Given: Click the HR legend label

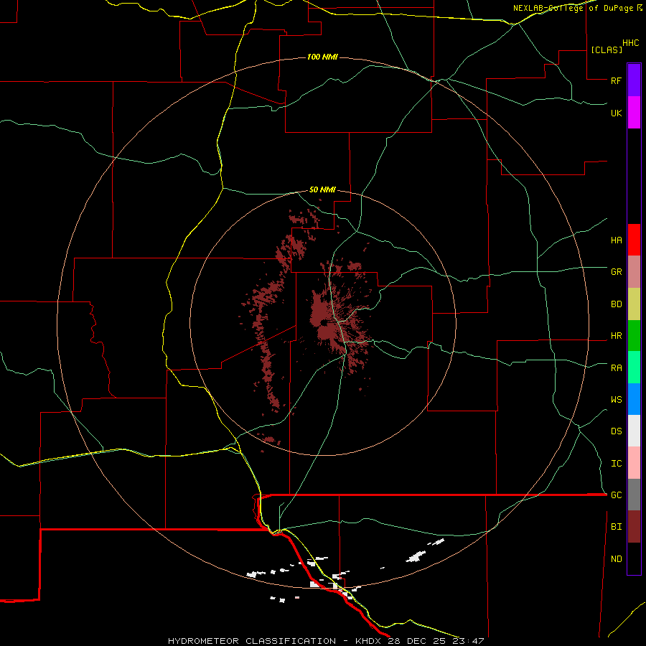Looking at the screenshot, I should click(x=616, y=336).
